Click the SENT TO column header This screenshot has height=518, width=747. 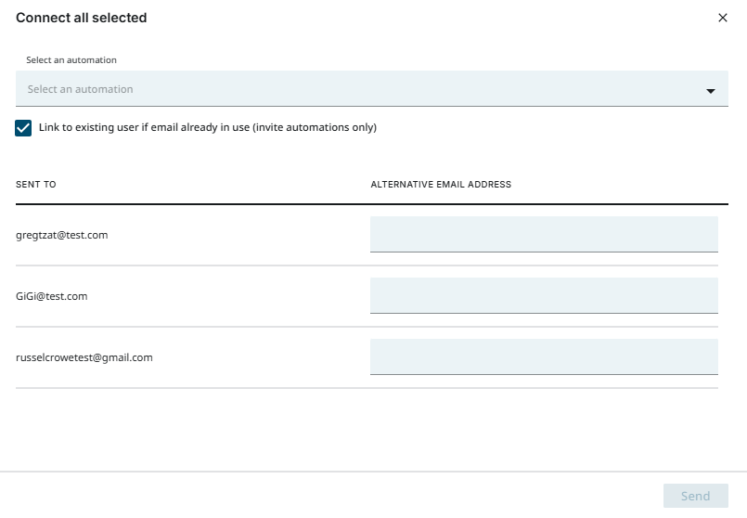36,185
